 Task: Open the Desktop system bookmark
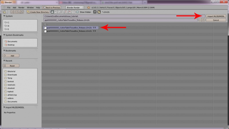tap(11, 45)
